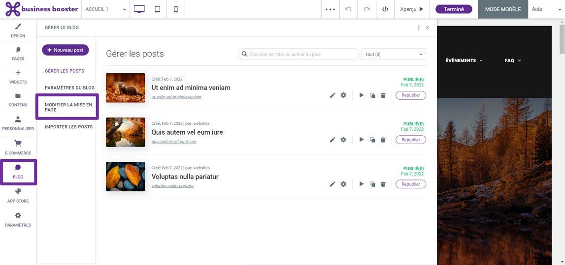Click the undo arrow in toolbar
Viewport: 565px width, 265px height.
(x=348, y=9)
